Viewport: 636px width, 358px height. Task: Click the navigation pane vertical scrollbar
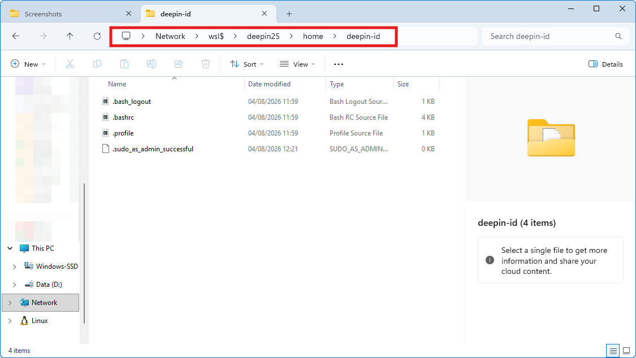(84, 253)
